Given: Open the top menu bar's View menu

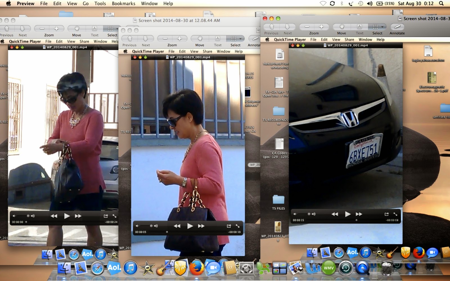Looking at the screenshot, I should pyautogui.click(x=72, y=3).
